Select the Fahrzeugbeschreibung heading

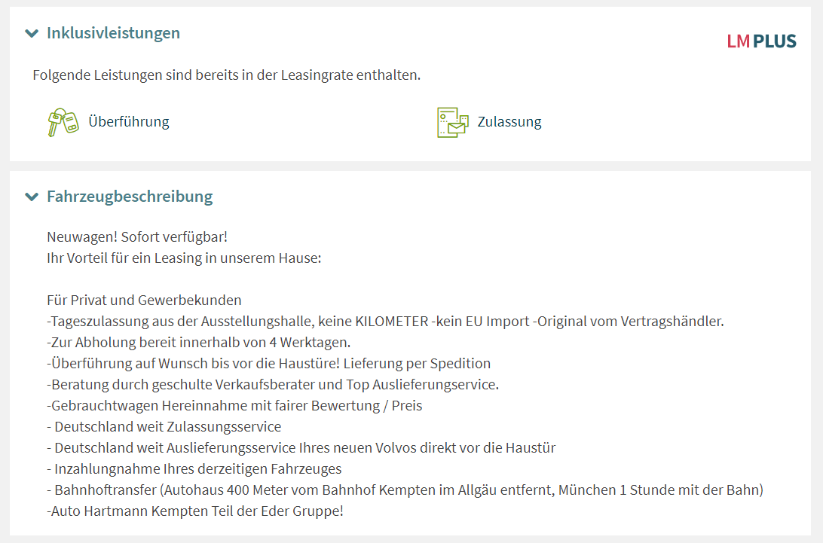click(130, 197)
